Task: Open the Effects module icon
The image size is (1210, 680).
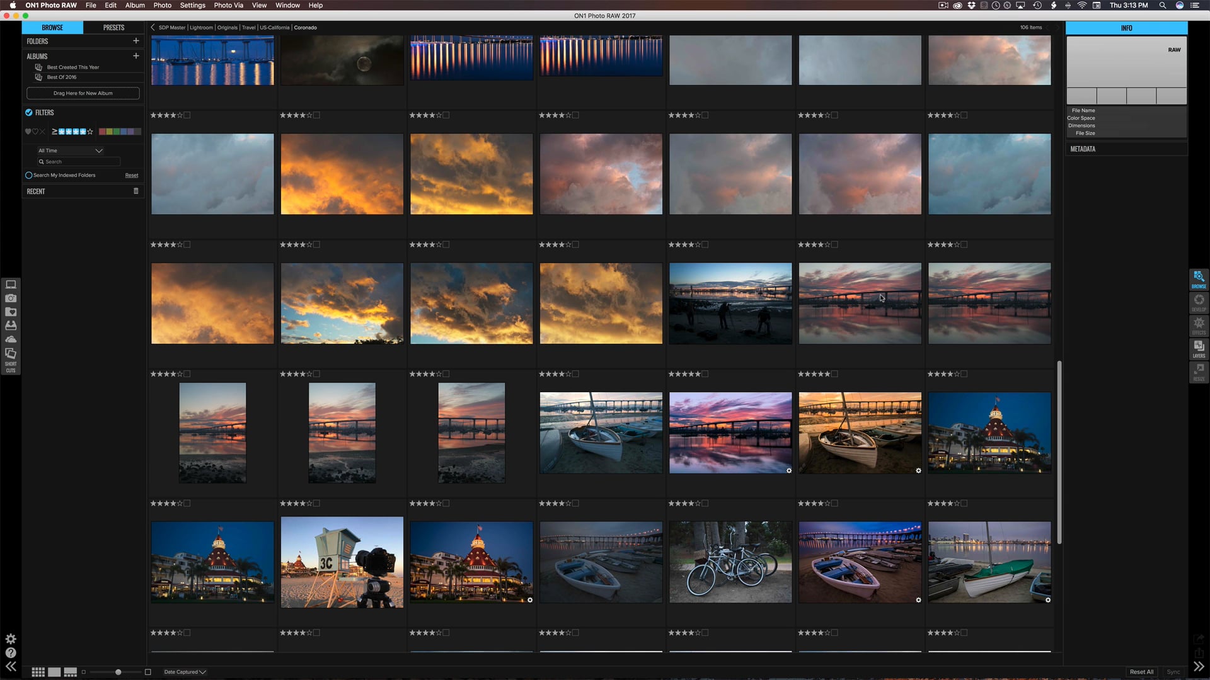Action: (x=1199, y=326)
